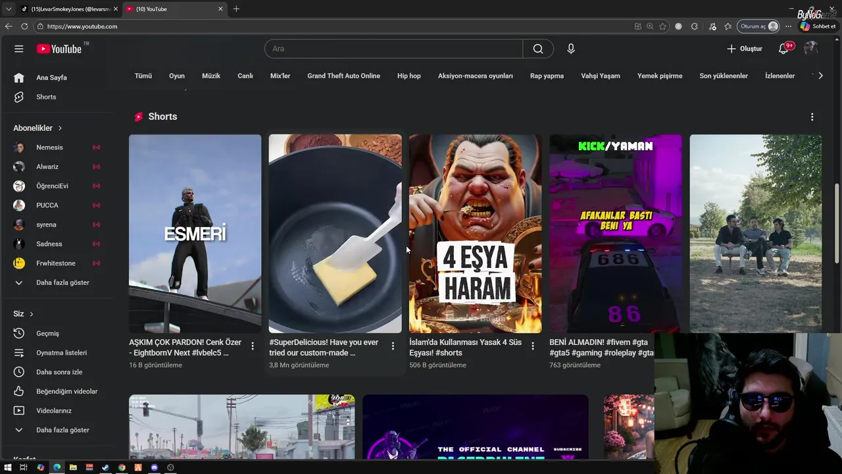Expand the Siz section chevron
This screenshot has height=474, width=842.
click(x=31, y=314)
